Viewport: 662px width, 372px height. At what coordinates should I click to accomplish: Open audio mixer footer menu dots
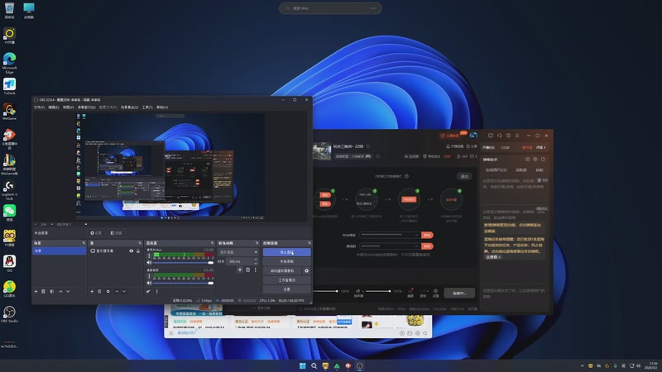pyautogui.click(x=157, y=292)
